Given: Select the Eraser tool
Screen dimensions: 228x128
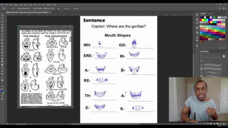Looking at the screenshot, I should coord(2,52).
